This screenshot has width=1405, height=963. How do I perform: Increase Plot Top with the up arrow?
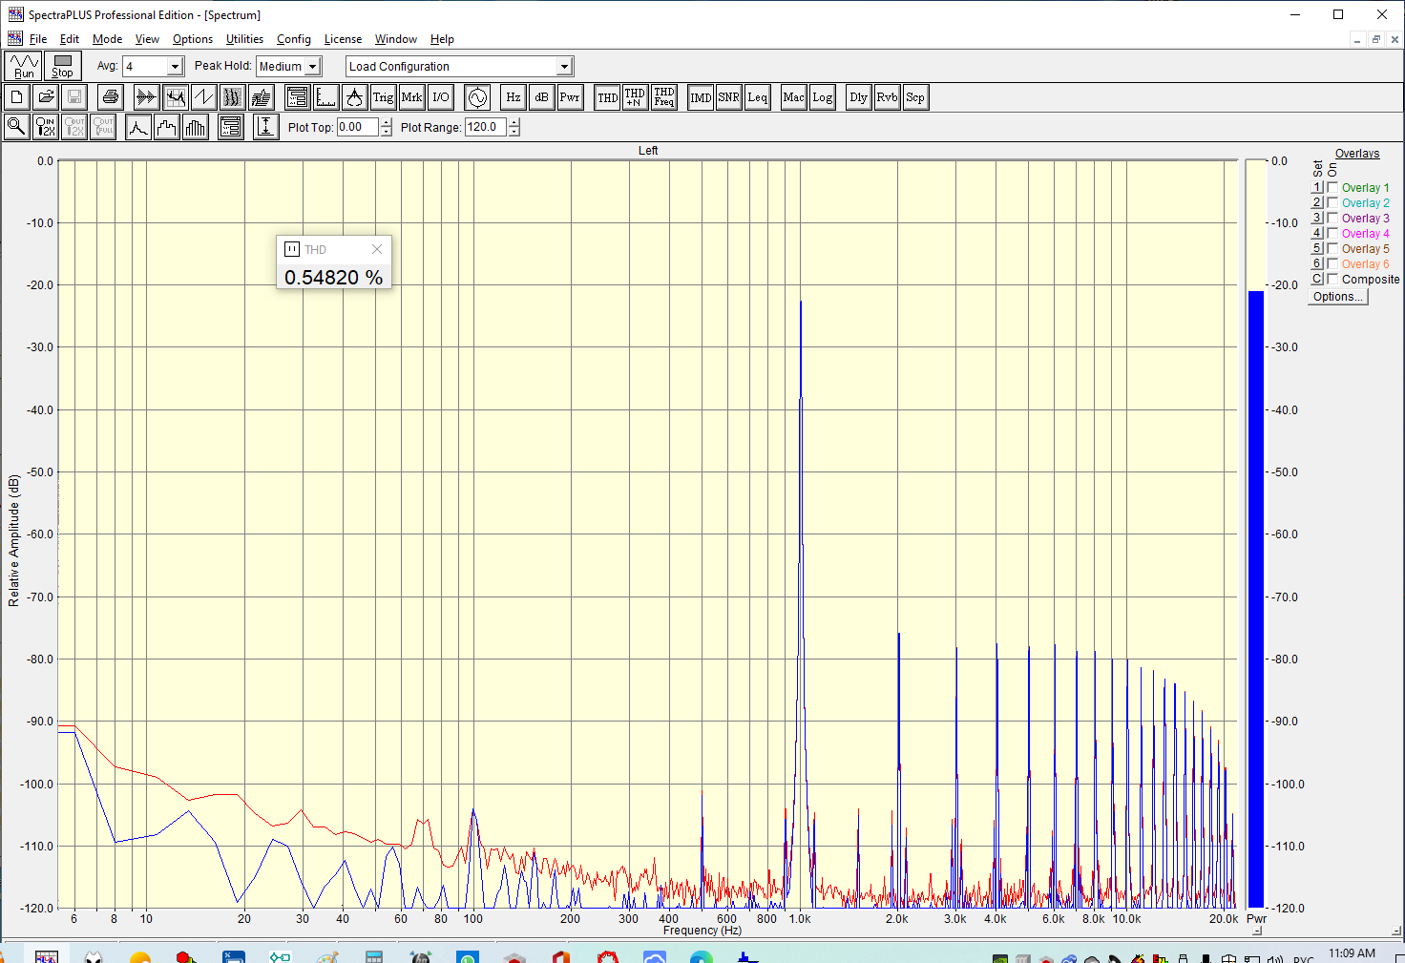coord(386,122)
